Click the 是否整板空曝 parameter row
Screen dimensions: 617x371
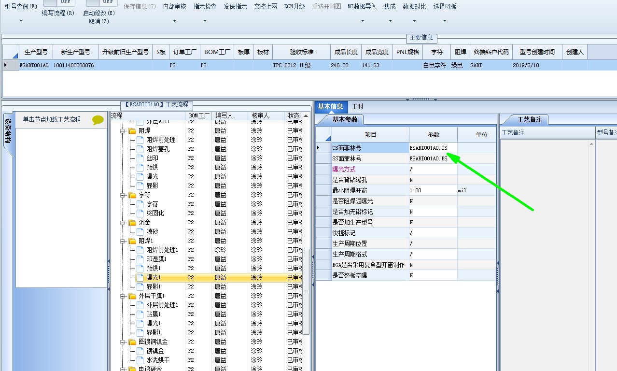coord(406,275)
